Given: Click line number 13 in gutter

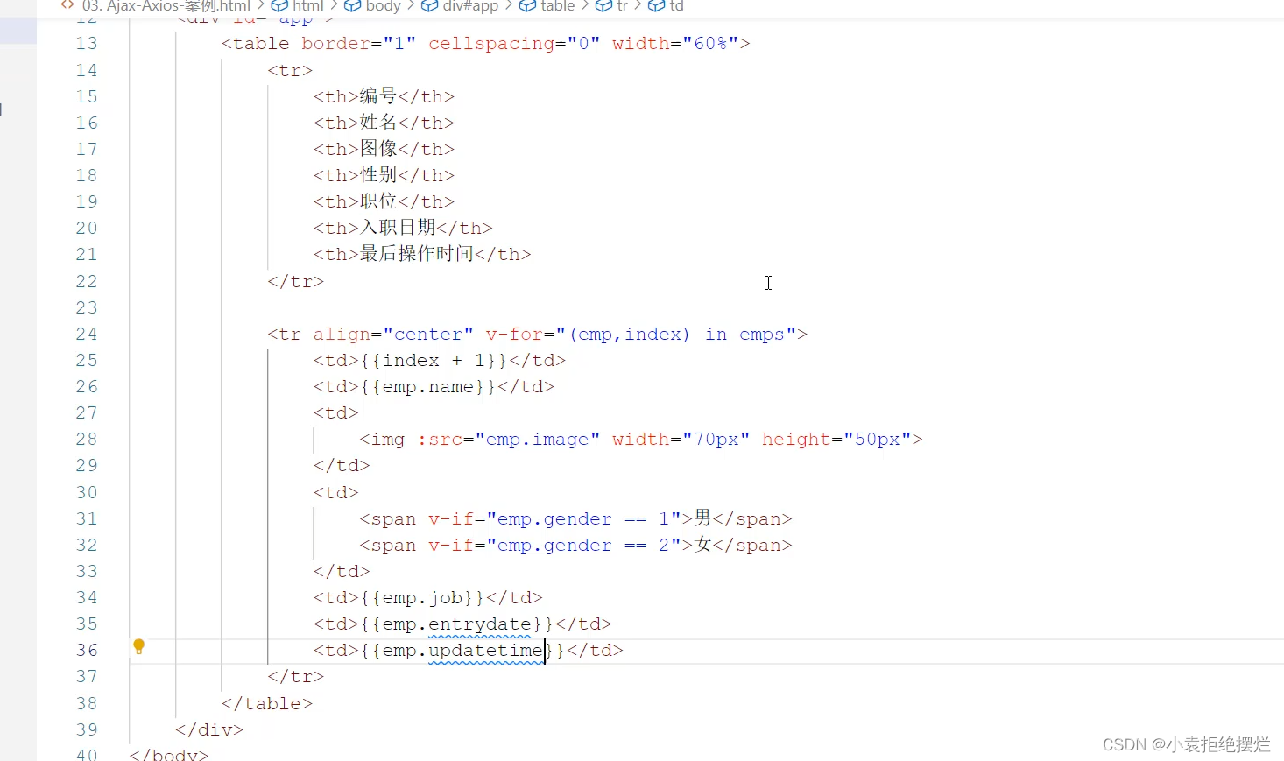Looking at the screenshot, I should 87,44.
